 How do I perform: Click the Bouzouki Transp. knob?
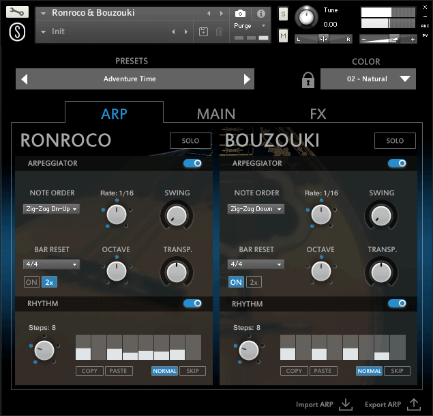tap(381, 272)
